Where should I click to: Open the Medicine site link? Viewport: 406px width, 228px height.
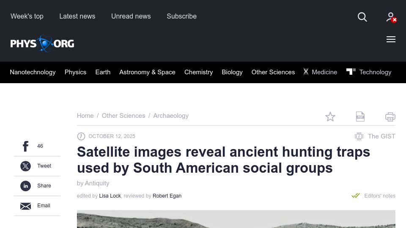(324, 72)
